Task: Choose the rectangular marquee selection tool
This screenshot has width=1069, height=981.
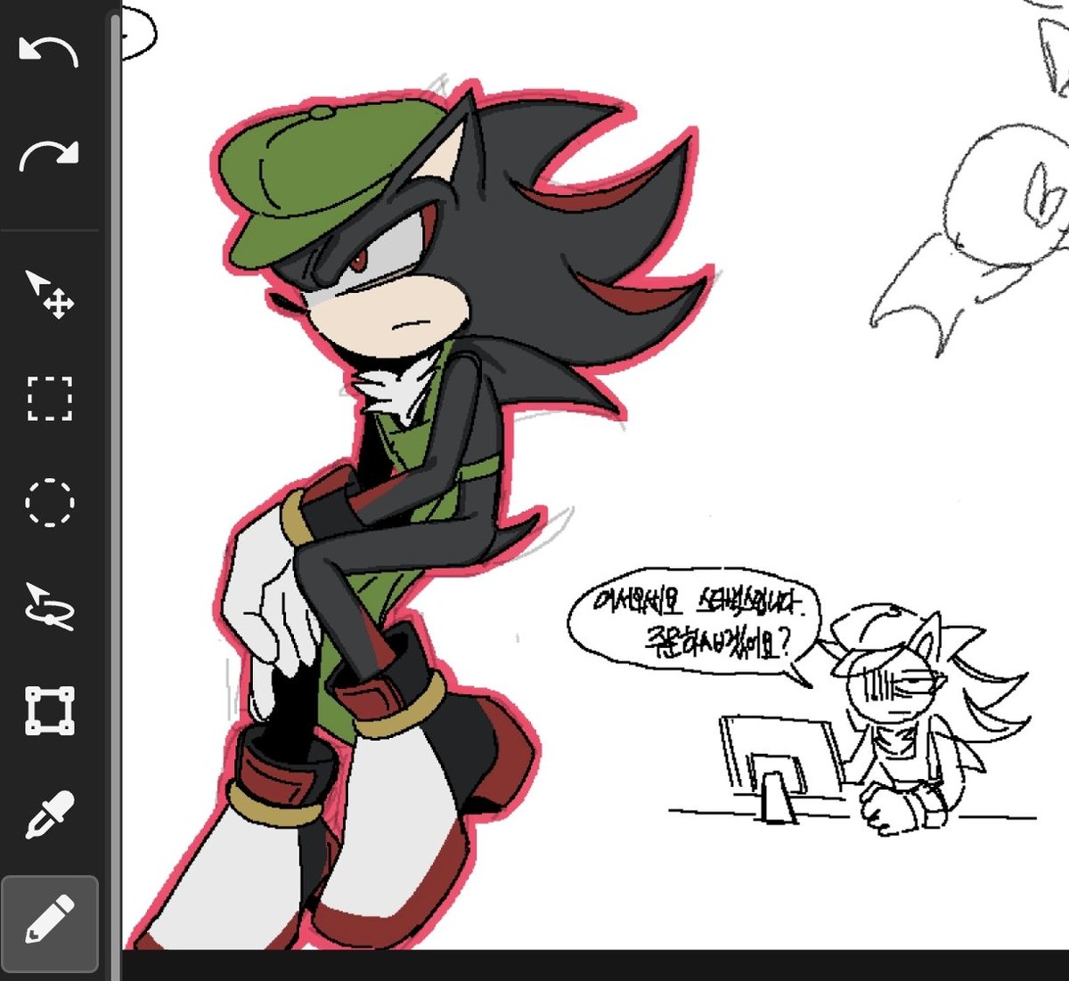Action: click(x=49, y=398)
